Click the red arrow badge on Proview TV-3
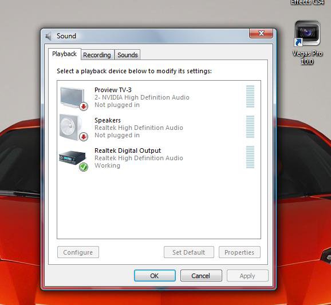 click(84, 106)
